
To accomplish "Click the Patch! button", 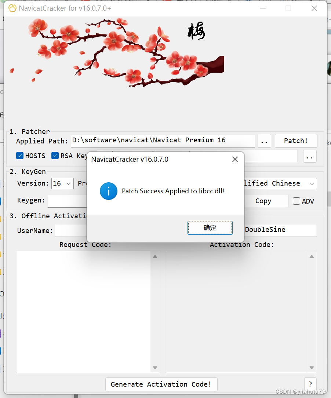I will (x=296, y=140).
